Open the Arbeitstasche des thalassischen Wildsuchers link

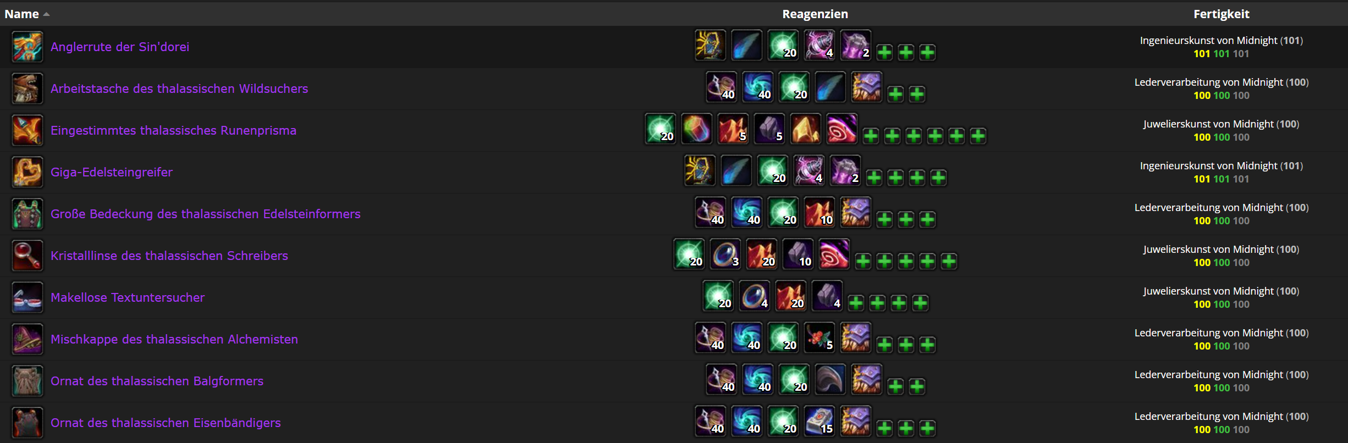pyautogui.click(x=179, y=88)
